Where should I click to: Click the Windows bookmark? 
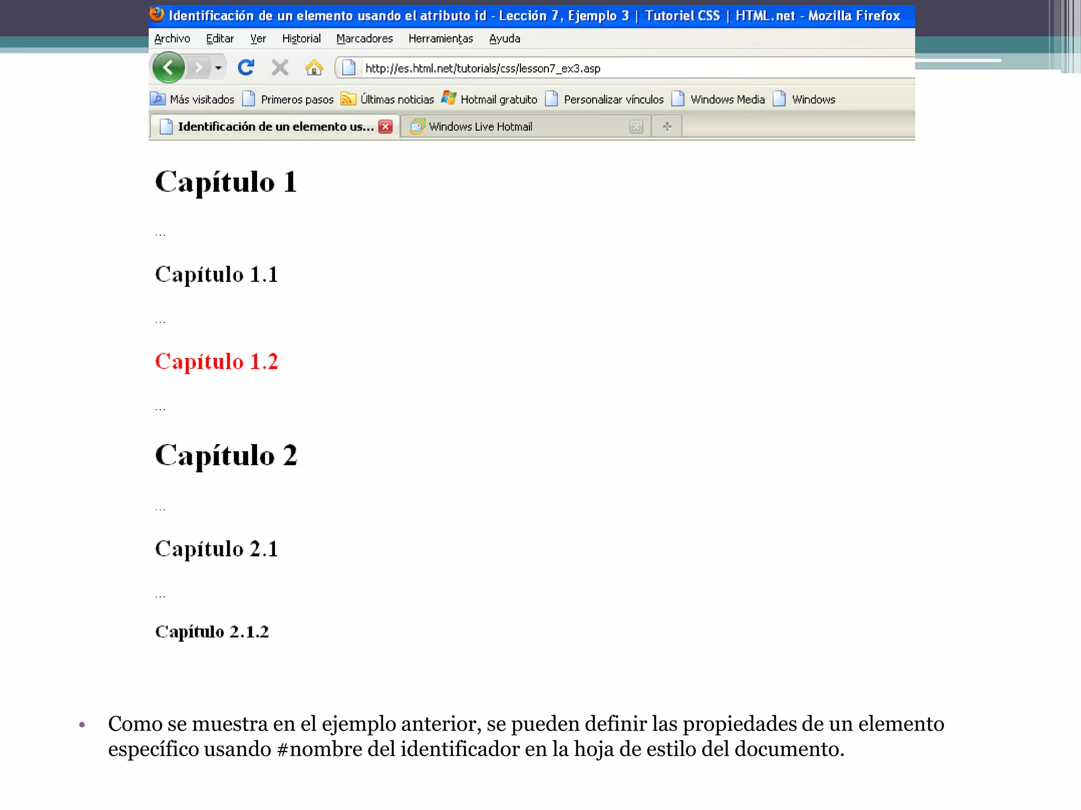click(804, 99)
